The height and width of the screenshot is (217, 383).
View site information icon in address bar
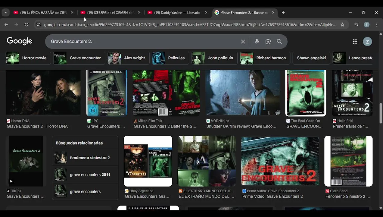(38, 25)
